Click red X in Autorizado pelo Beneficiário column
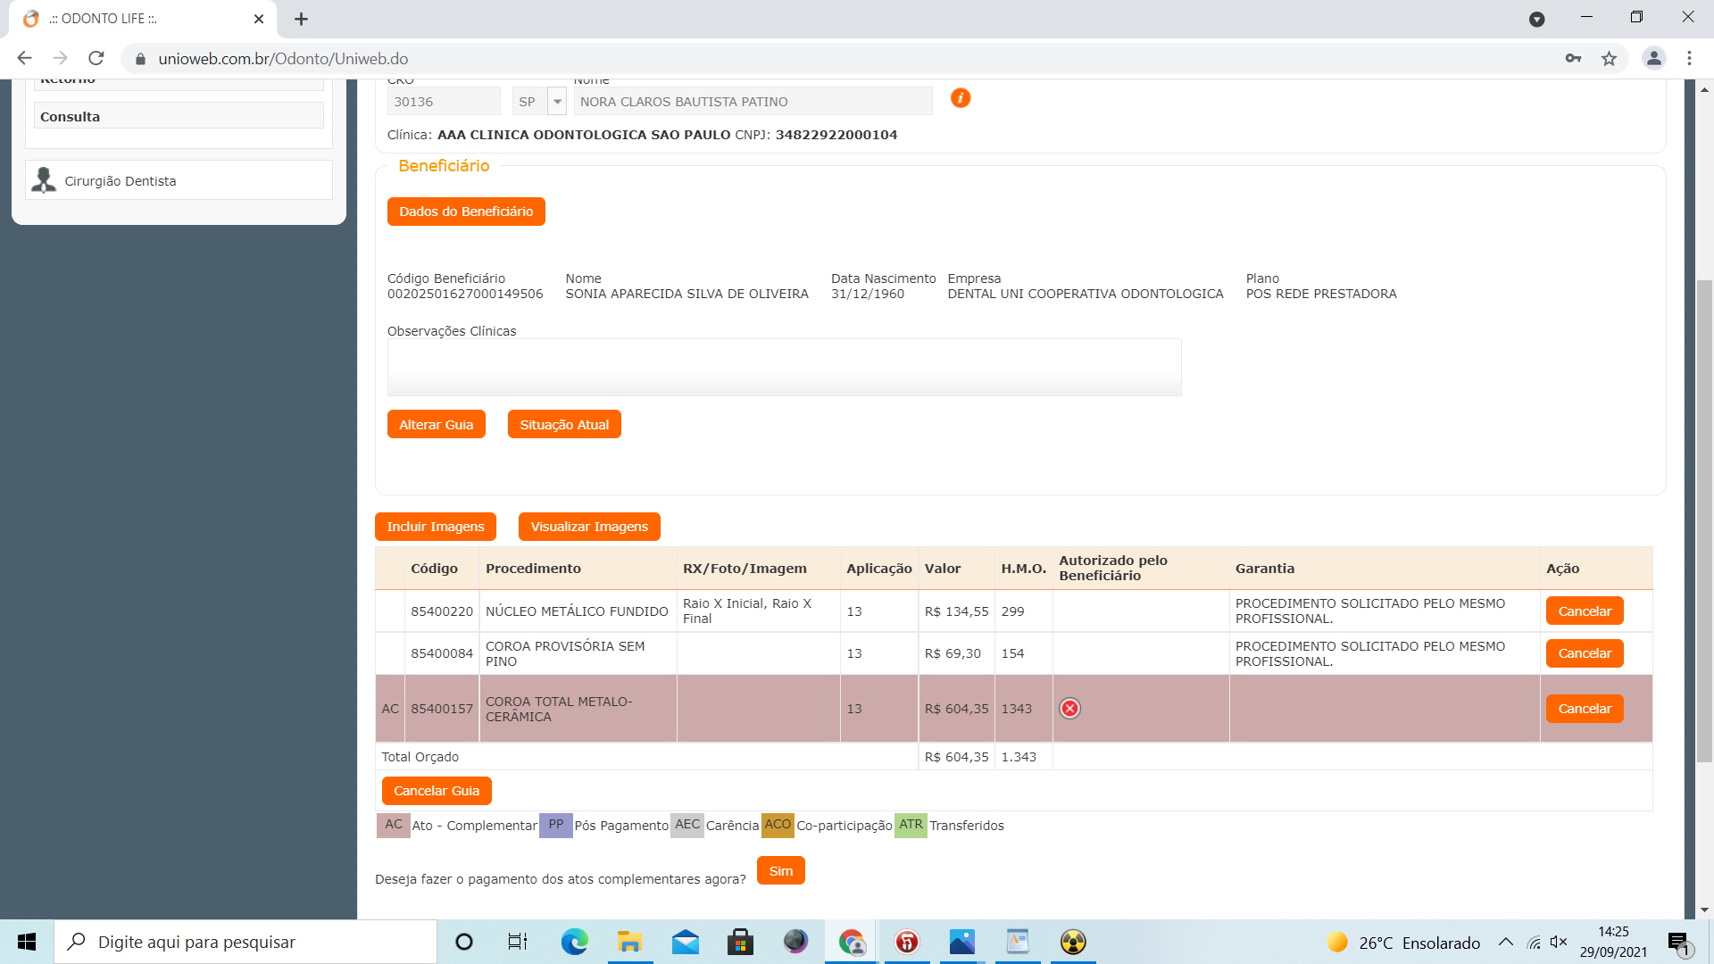This screenshot has height=964, width=1714. pos(1069,709)
